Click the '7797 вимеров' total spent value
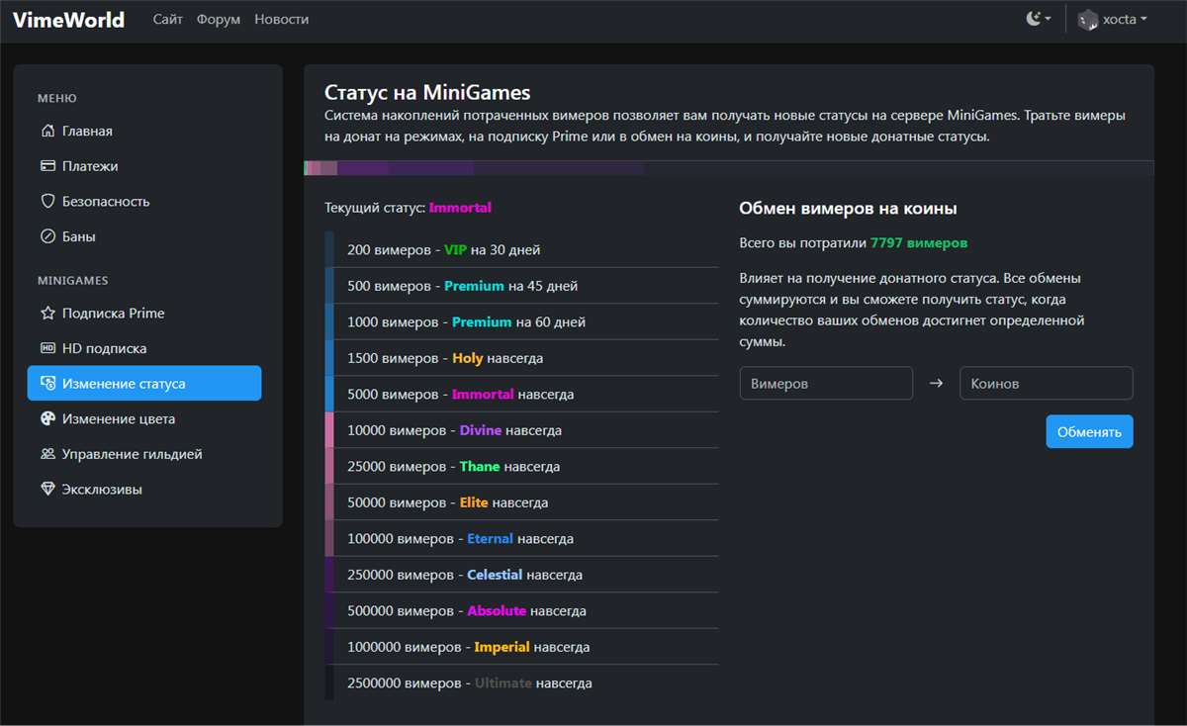The width and height of the screenshot is (1187, 726). coord(919,242)
